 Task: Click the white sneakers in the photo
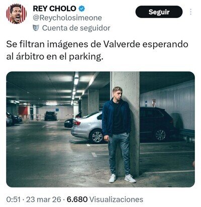click(x=122, y=178)
